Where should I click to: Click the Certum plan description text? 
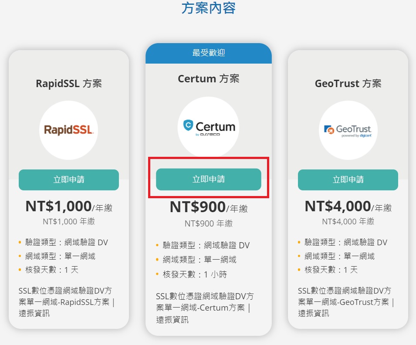click(205, 308)
